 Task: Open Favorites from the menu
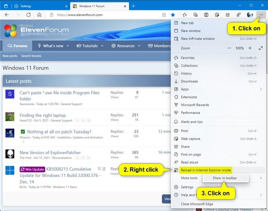pos(218,58)
